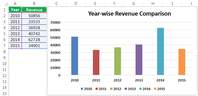Select column G header
Viewport: 198px width, 96px height.
[x=133, y=4]
